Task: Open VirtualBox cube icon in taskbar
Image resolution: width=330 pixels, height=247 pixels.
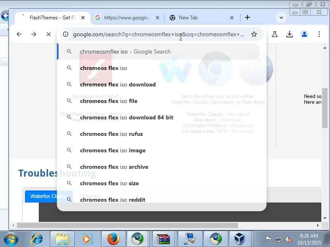Action: [239, 239]
